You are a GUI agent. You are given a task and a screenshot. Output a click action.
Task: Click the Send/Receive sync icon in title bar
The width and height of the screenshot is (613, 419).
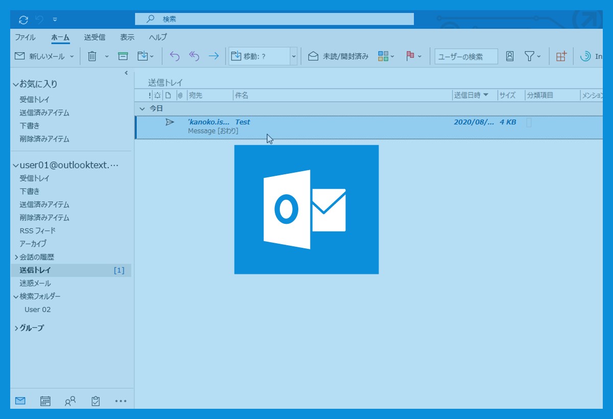point(23,20)
